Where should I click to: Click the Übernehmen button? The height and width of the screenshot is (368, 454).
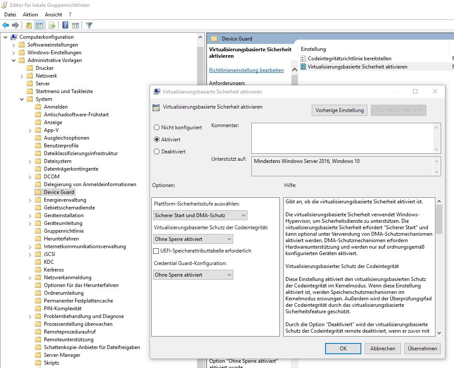[x=423, y=349]
